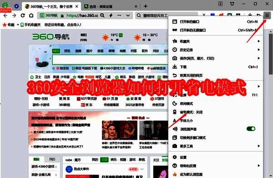
Task: Click the 收藏 star on bookmarks bar
Action: pyautogui.click(x=8, y=25)
